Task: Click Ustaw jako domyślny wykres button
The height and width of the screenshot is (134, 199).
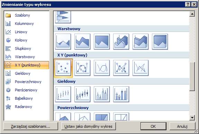Action: pyautogui.click(x=89, y=126)
